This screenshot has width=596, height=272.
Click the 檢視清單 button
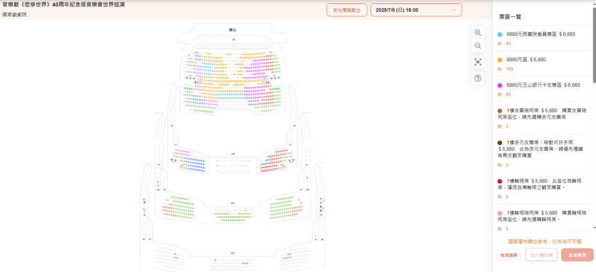pos(508,255)
